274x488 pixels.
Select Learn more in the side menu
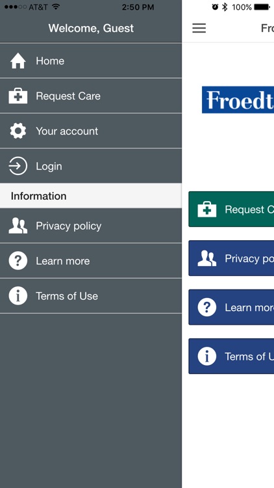91,261
